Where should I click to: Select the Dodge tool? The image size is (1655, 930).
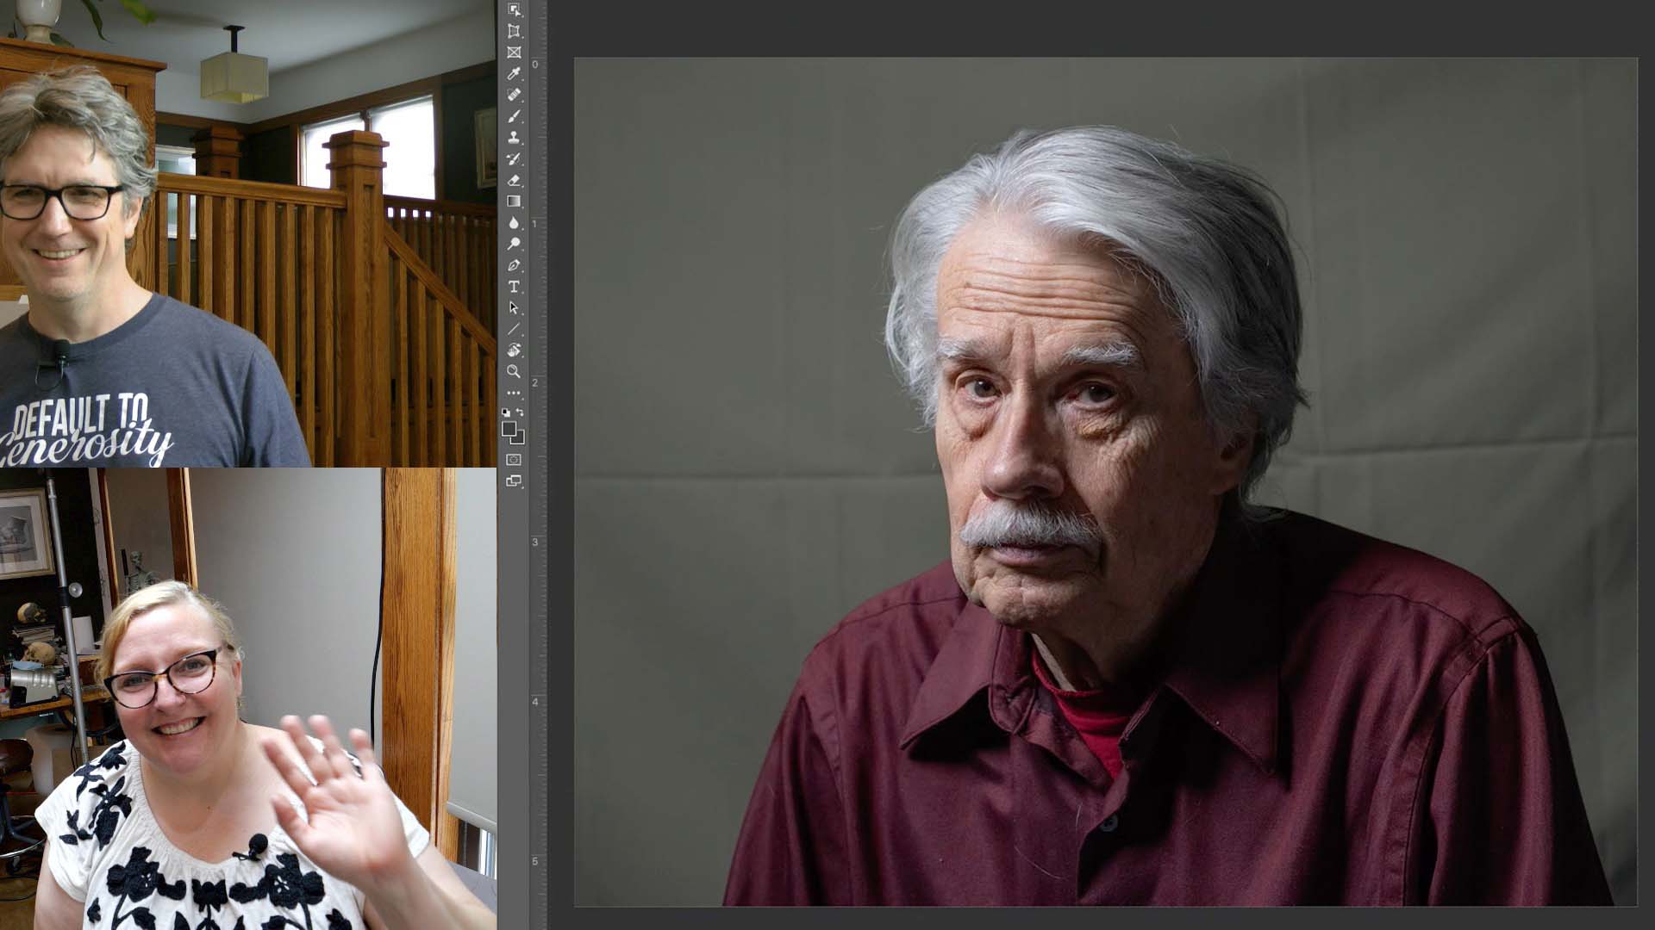pos(514,244)
